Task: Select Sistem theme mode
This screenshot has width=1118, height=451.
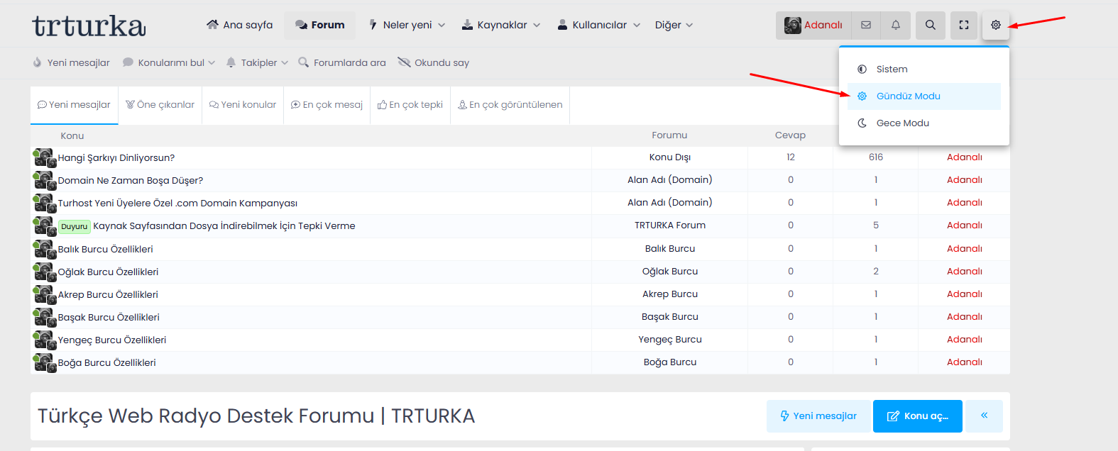Action: click(x=924, y=69)
